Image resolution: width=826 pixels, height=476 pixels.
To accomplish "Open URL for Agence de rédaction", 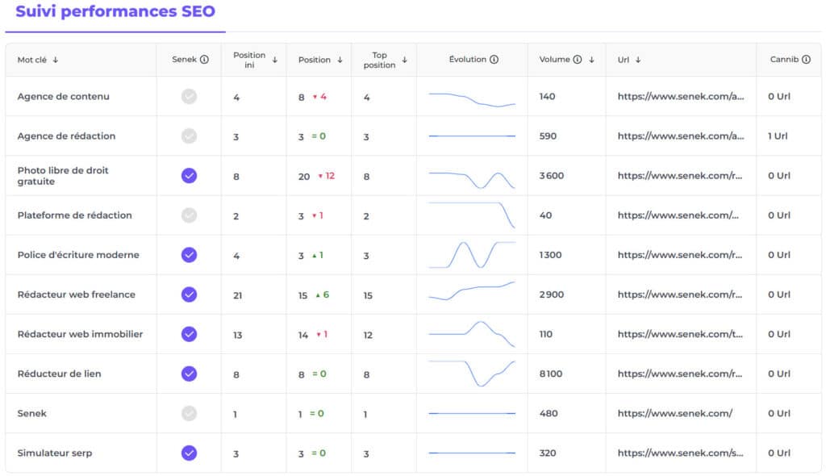I will tap(681, 136).
